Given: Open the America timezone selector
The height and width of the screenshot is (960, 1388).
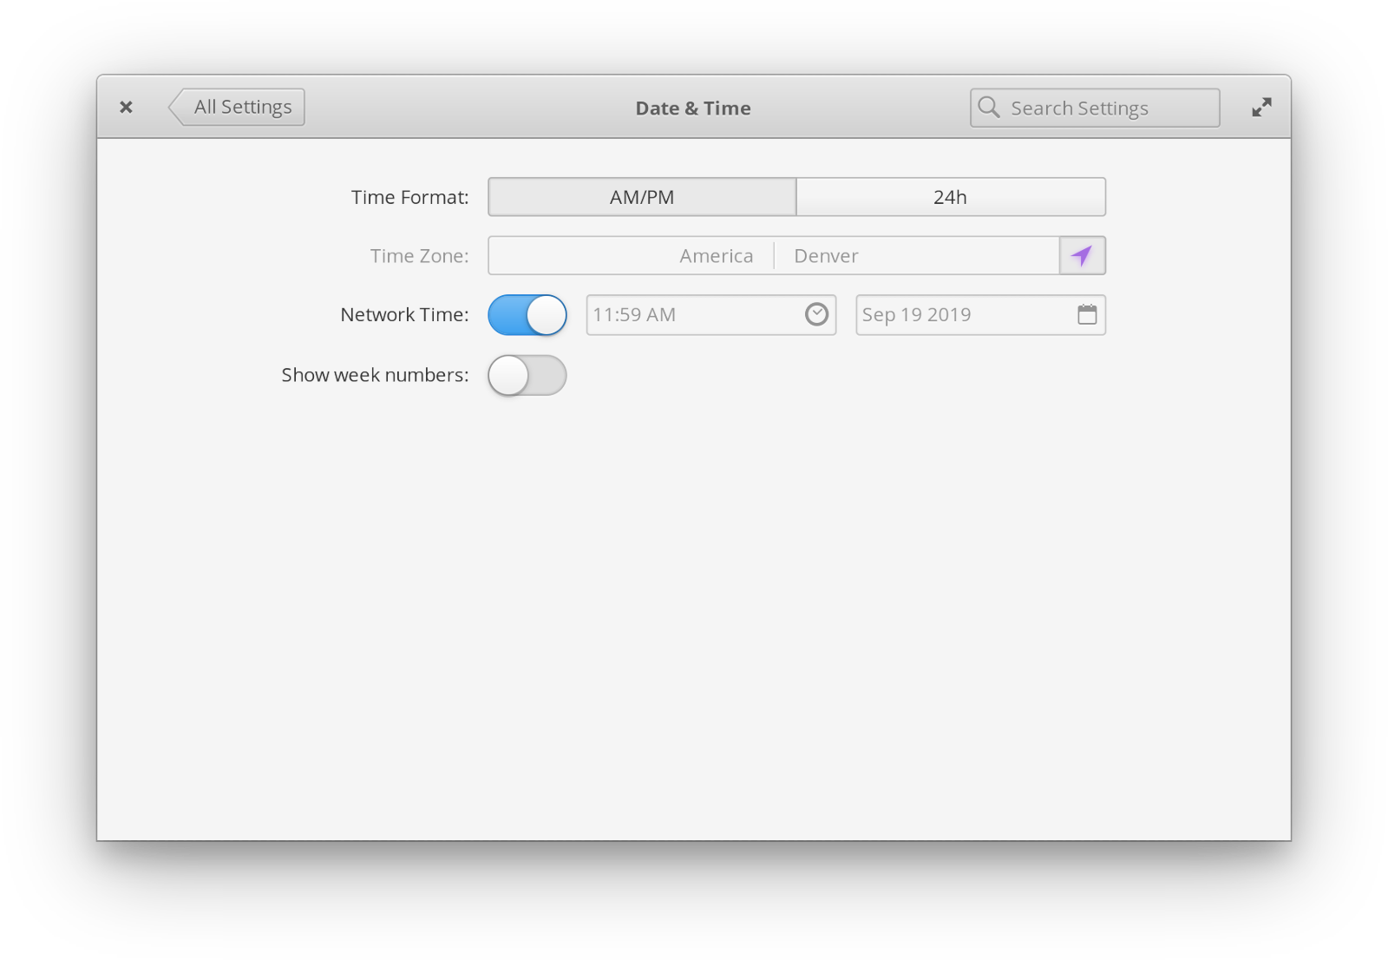Looking at the screenshot, I should coord(716,255).
